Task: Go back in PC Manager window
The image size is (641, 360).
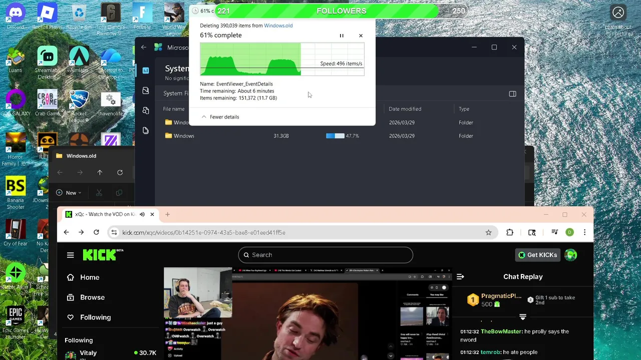Action: [144, 47]
